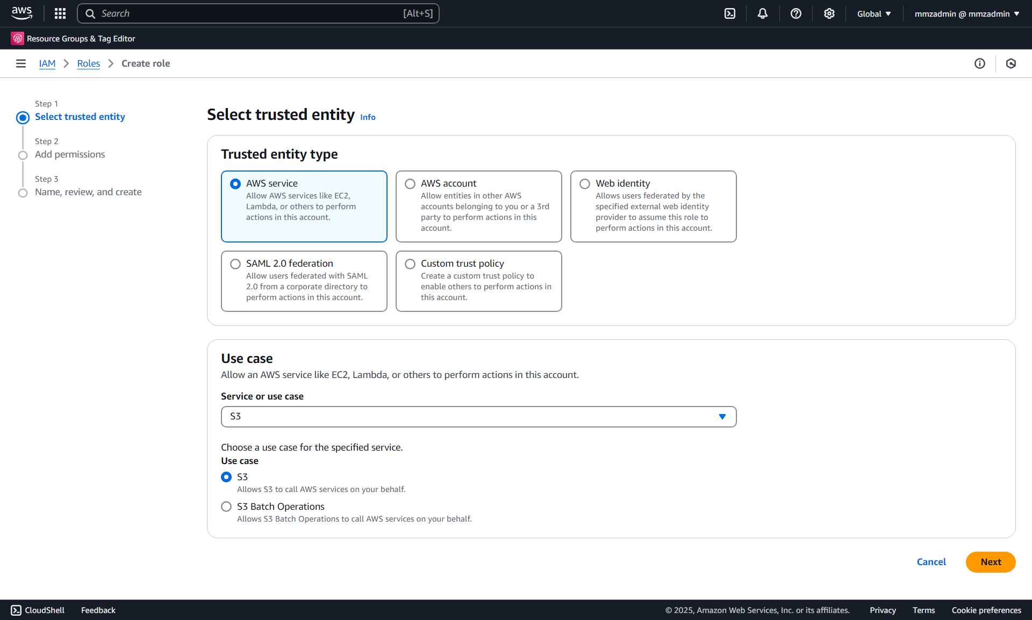Viewport: 1032px width, 620px height.
Task: Go to the Roles breadcrumb
Action: 88,63
